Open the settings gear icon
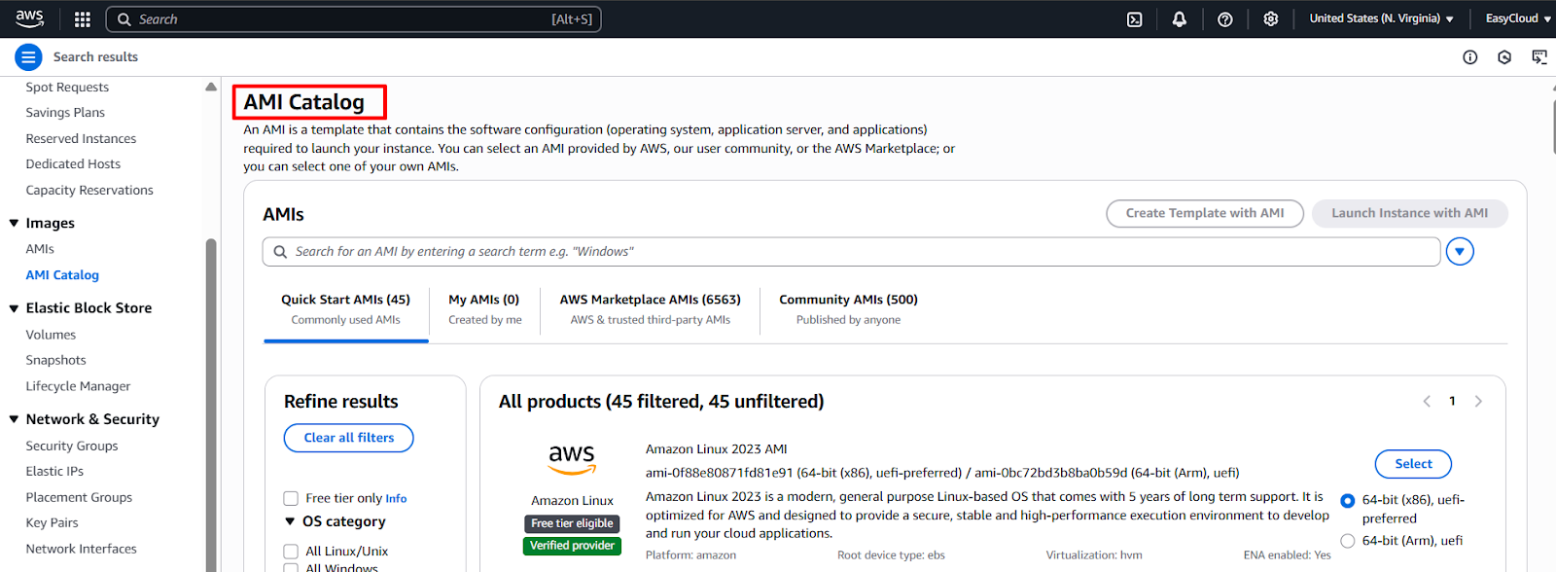Image resolution: width=1556 pixels, height=572 pixels. (1270, 19)
